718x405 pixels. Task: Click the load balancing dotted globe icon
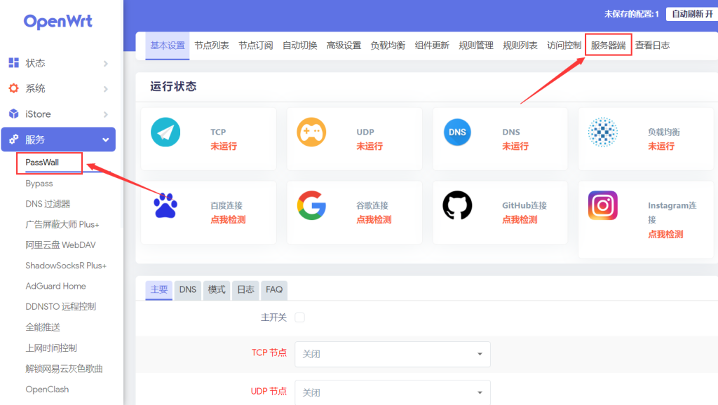[x=602, y=132]
